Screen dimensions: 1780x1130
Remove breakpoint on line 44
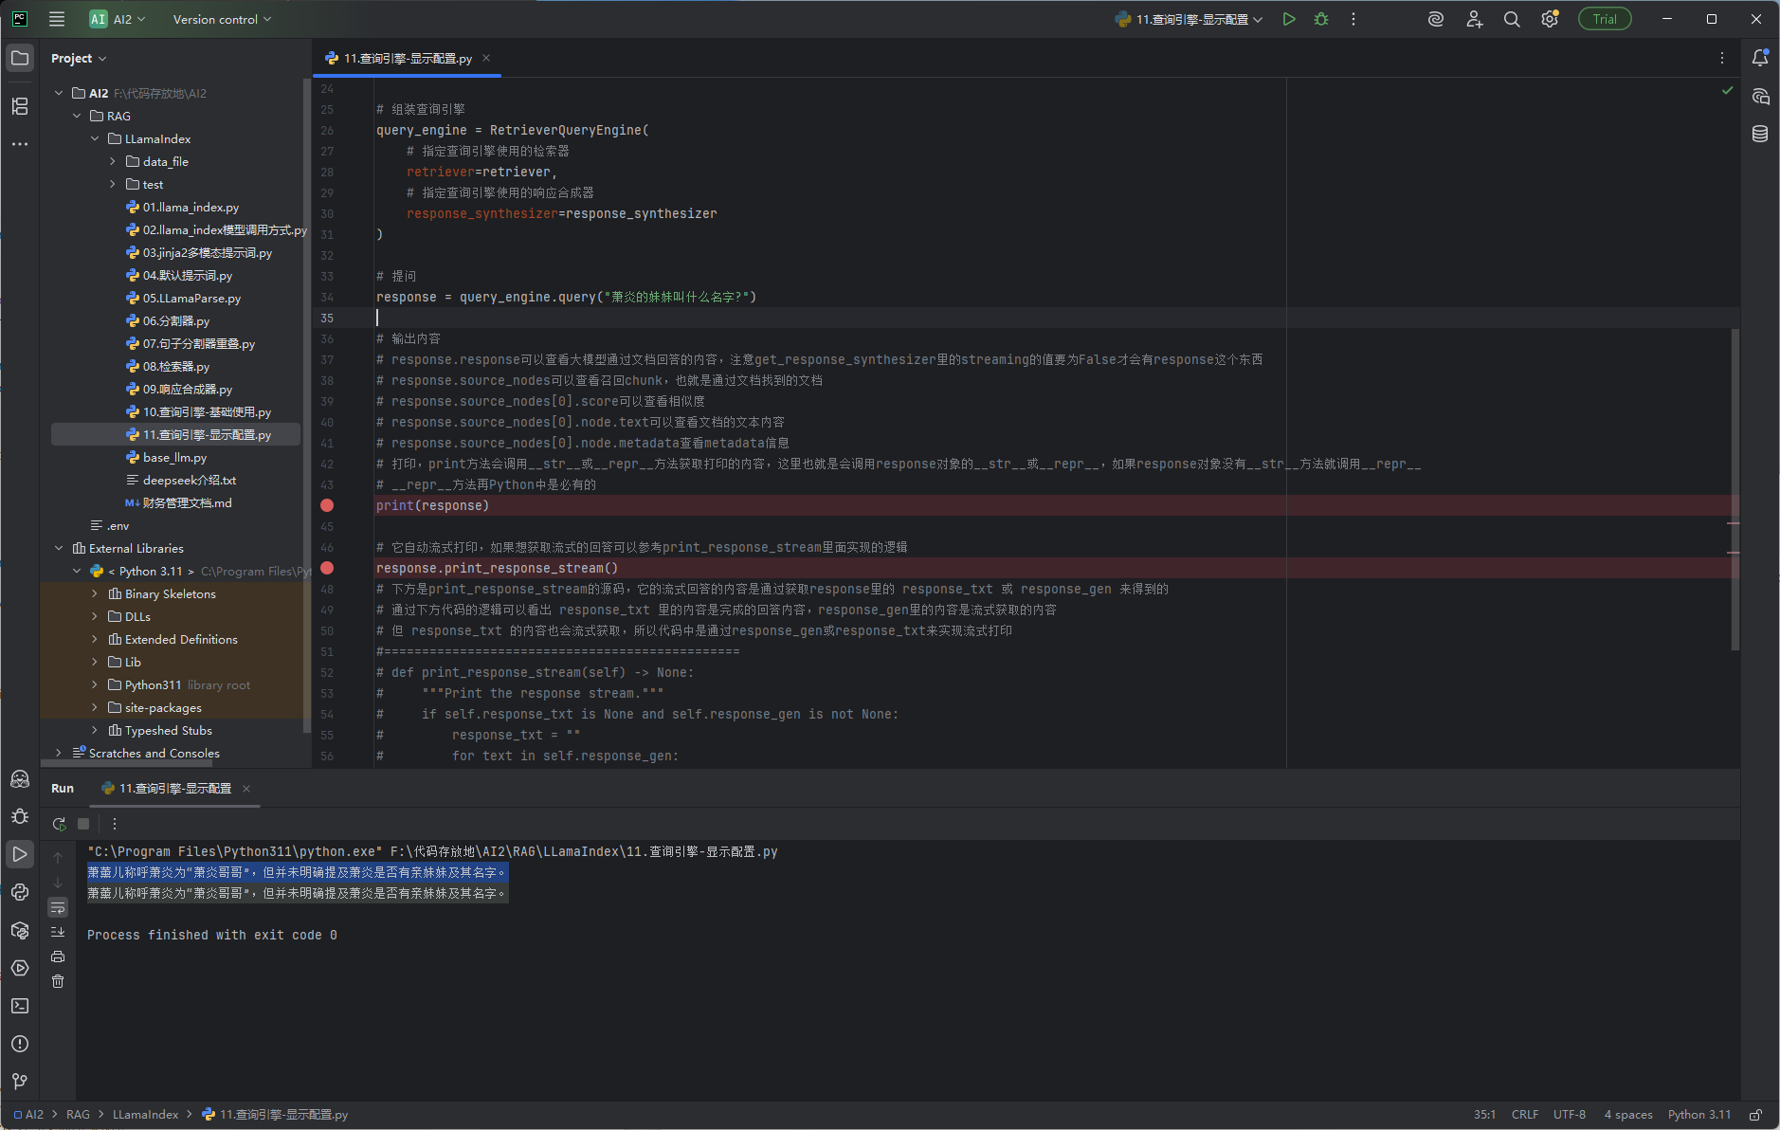tap(327, 505)
